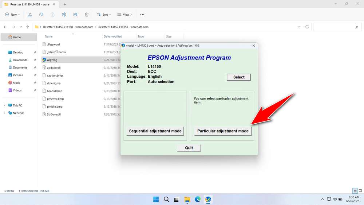Viewport: 364px width, 205px height.
Task: Click the Share icon in Explorer toolbar
Action: 75,15
